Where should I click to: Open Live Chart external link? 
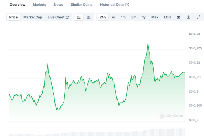pyautogui.click(x=58, y=17)
